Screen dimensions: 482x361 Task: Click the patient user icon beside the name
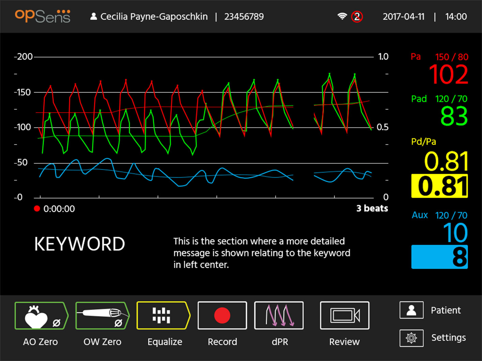coord(93,16)
